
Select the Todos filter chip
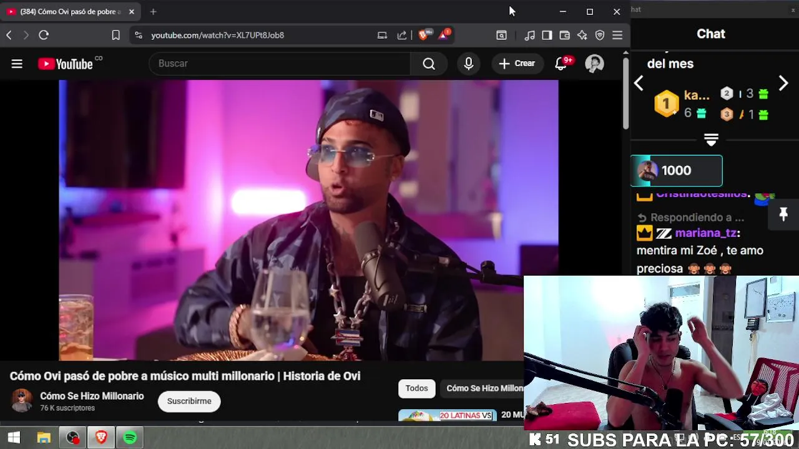pyautogui.click(x=416, y=389)
